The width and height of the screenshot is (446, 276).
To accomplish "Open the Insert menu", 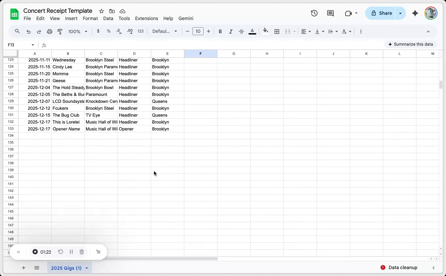I will click(71, 18).
